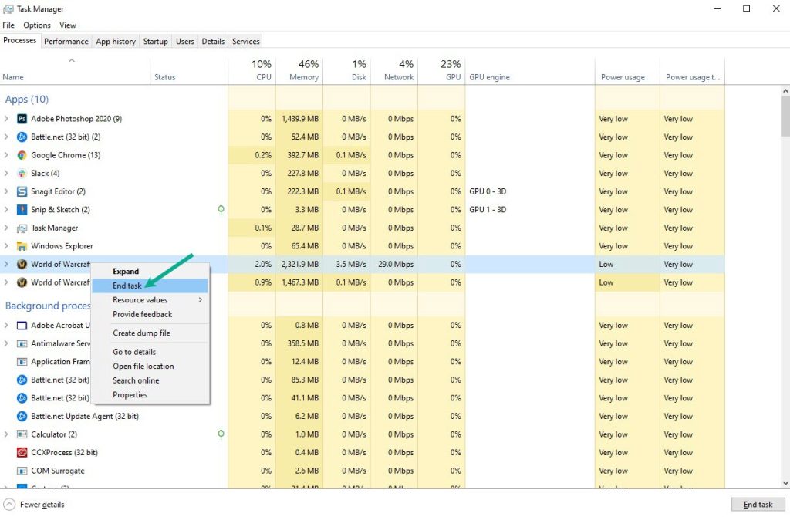Image resolution: width=790 pixels, height=517 pixels.
Task: Open the File menu
Action: 8,25
